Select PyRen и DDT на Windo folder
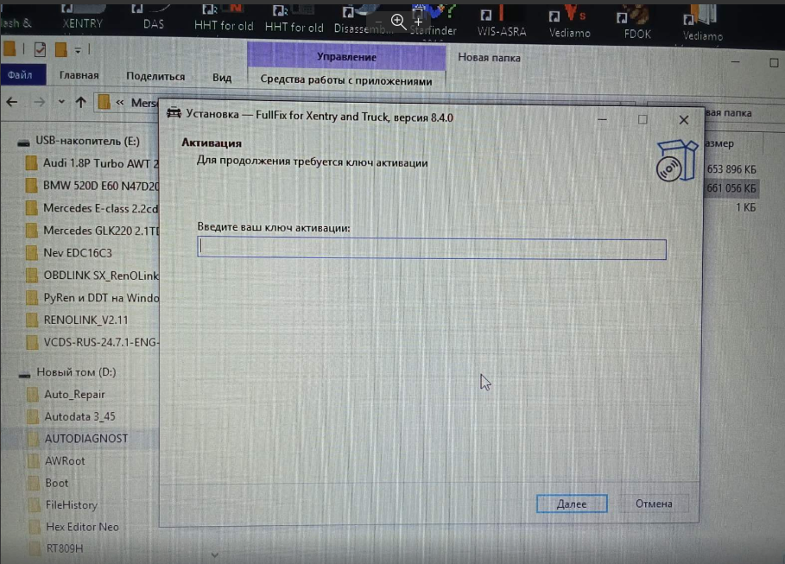The width and height of the screenshot is (785, 564). coord(92,297)
